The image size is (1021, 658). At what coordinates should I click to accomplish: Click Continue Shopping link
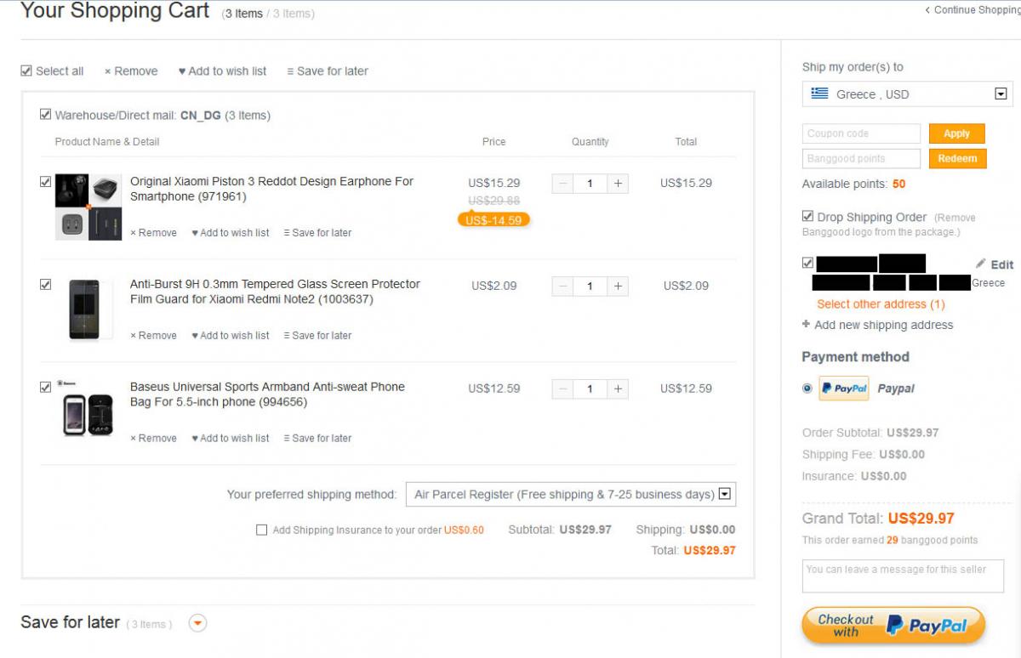click(973, 10)
